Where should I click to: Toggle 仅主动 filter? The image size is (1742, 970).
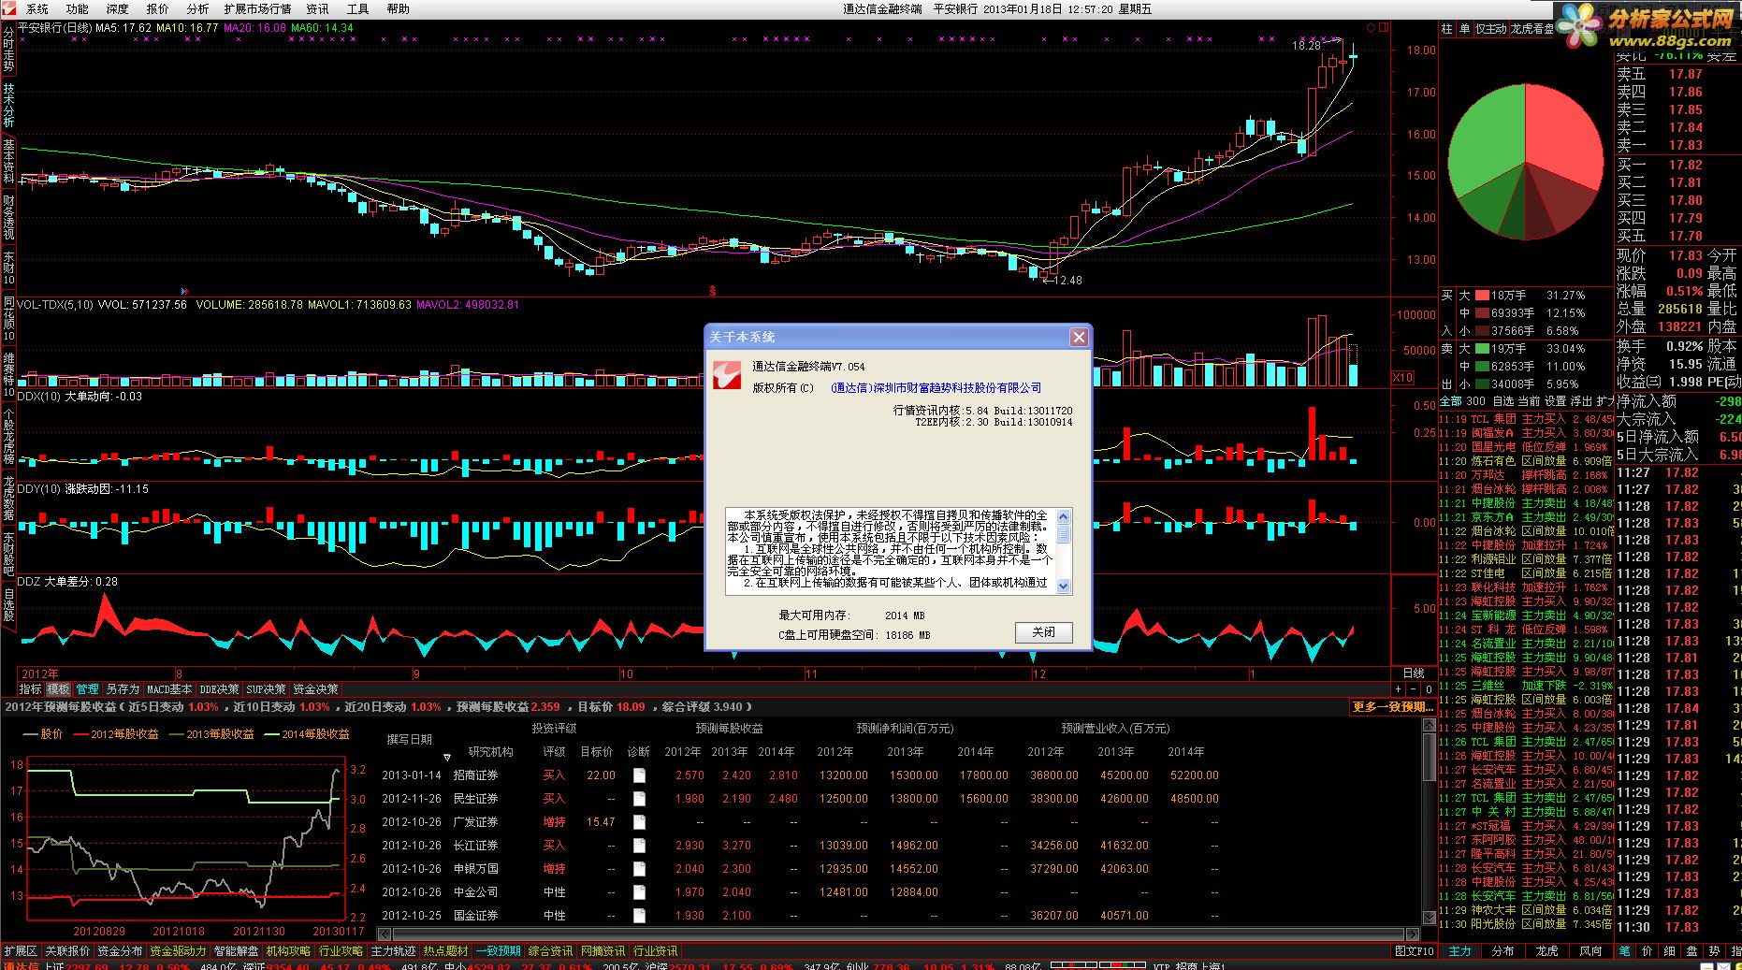pyautogui.click(x=1491, y=29)
